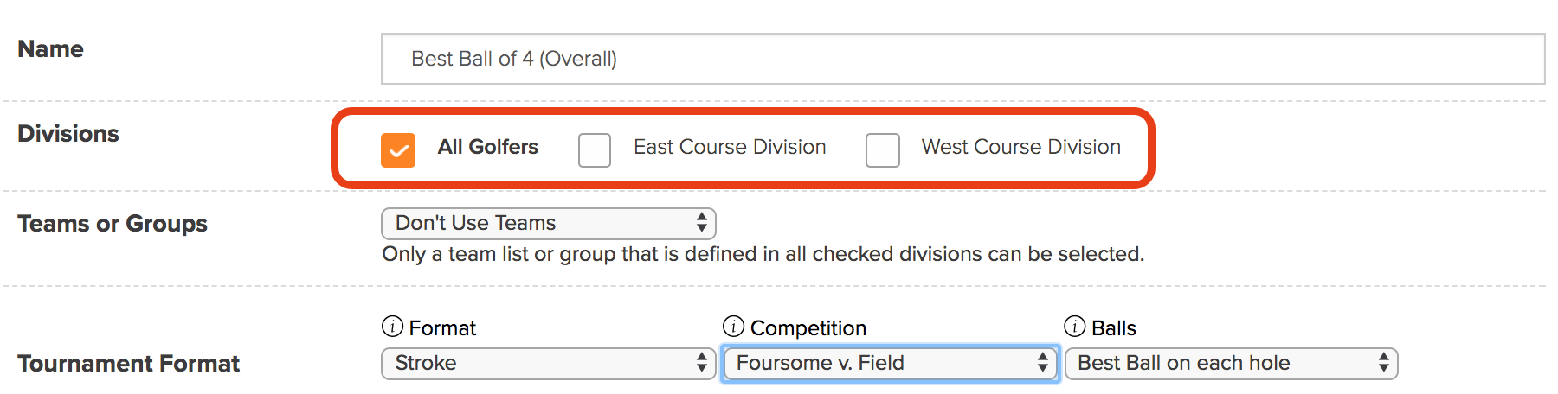Open the Stroke format dropdown

coord(549,363)
